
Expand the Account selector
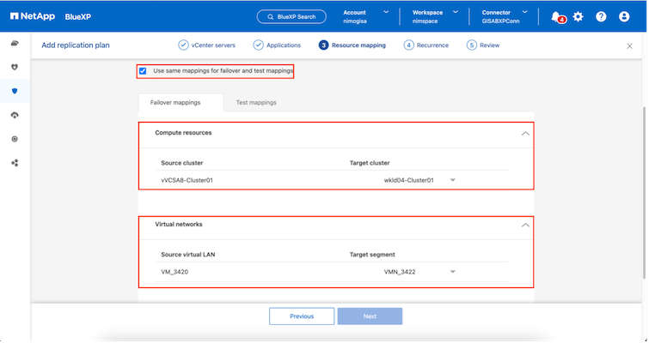pos(386,12)
